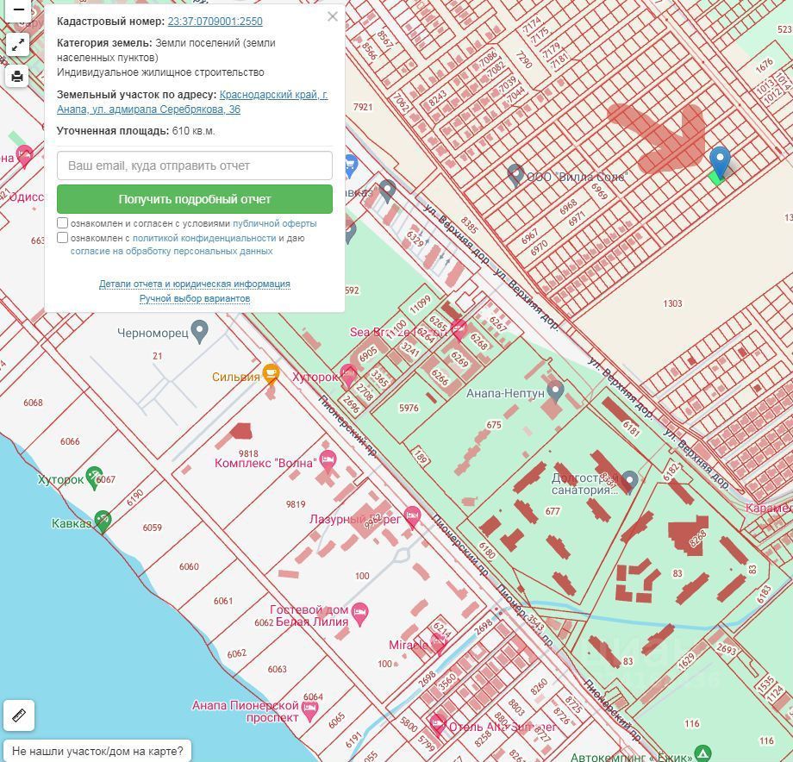793x762 pixels.
Task: Select parcel labeled 9819
Action: [296, 504]
